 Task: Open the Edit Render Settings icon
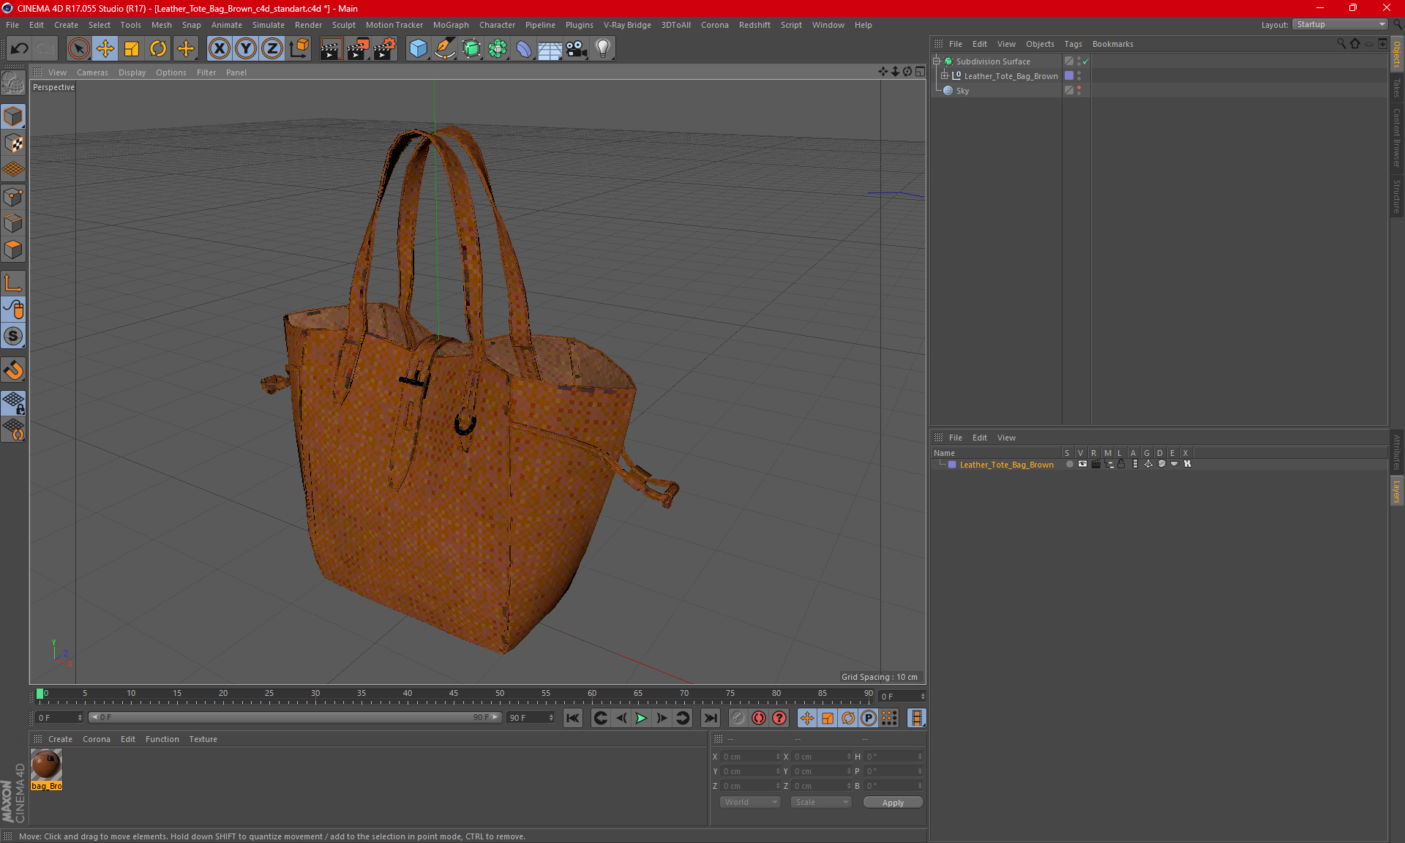(x=385, y=48)
